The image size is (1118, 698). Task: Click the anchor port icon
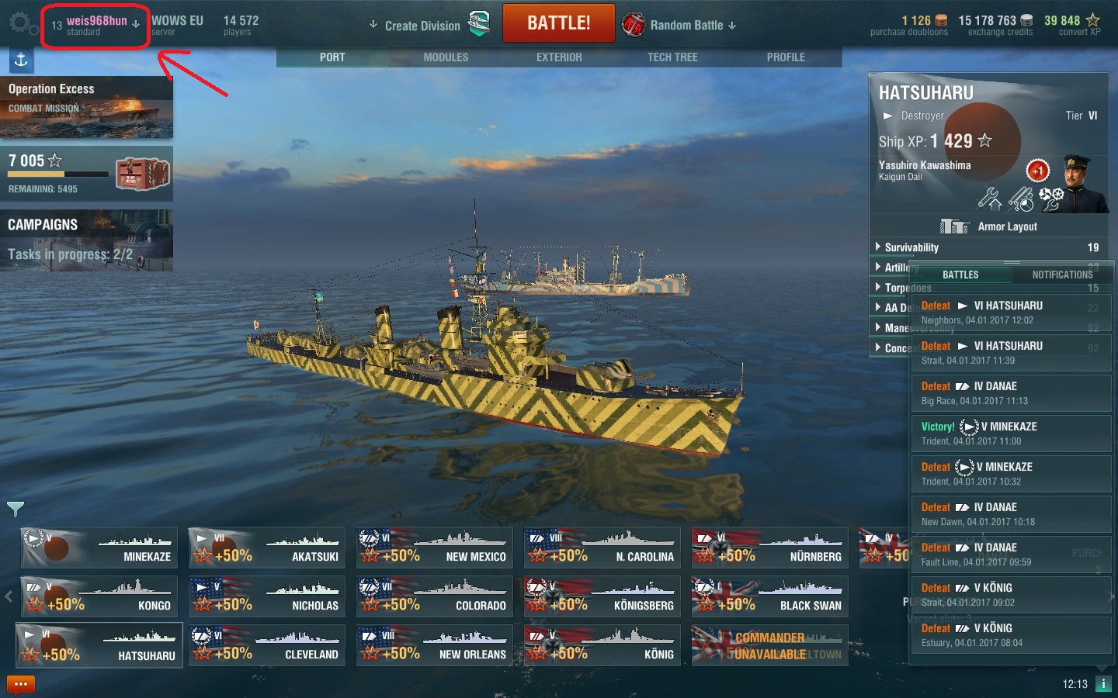[21, 60]
